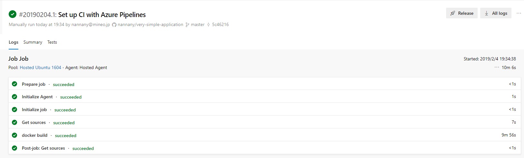Open the Hosted Ubuntu 1604 pool link

(41, 67)
